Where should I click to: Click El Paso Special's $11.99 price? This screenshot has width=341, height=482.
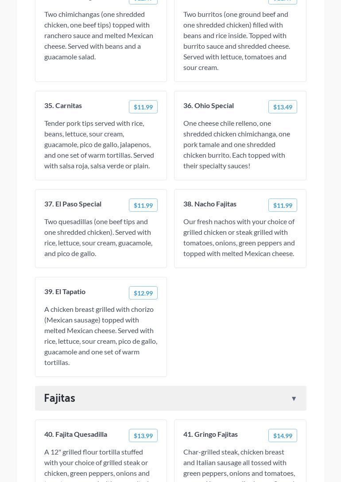click(x=143, y=205)
